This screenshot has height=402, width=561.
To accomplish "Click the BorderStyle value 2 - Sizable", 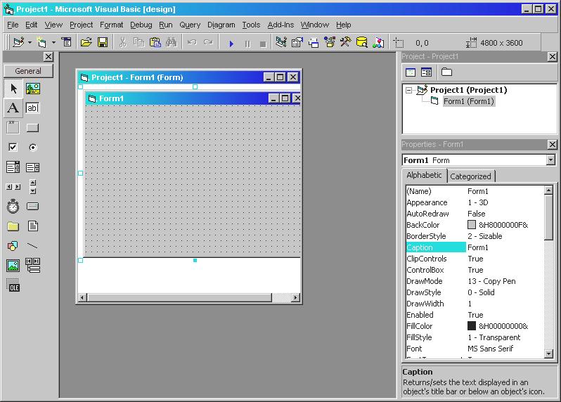I will click(x=485, y=236).
